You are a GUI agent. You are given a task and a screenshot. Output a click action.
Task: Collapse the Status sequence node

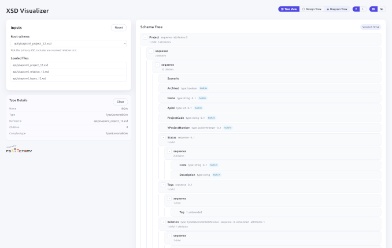point(162,138)
